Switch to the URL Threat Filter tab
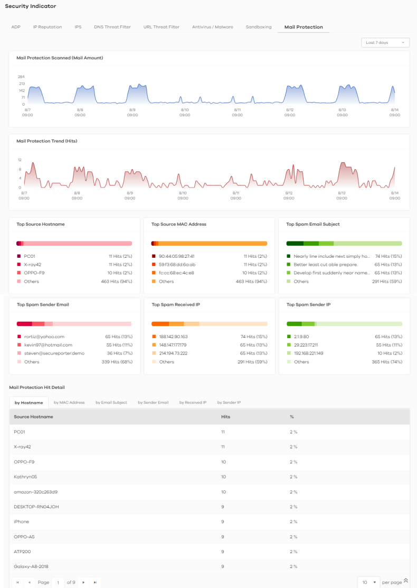The height and width of the screenshot is (588, 417). click(161, 27)
